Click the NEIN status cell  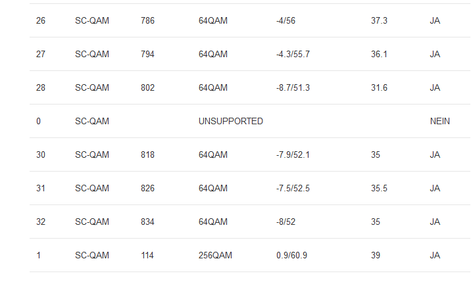[x=439, y=122]
